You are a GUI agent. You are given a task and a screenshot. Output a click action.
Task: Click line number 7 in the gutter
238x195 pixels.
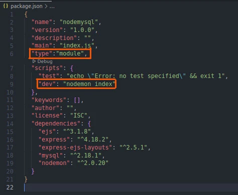12,68
